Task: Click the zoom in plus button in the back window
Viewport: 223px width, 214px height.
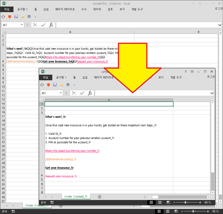Action: (x=208, y=212)
